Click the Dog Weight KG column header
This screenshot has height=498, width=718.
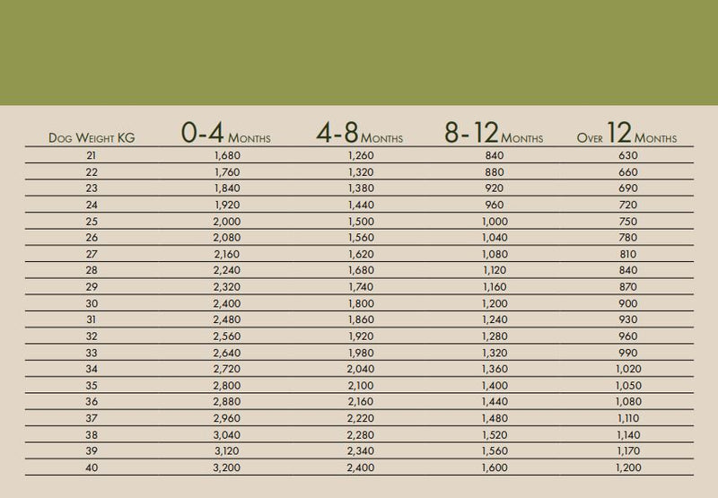pyautogui.click(x=90, y=139)
